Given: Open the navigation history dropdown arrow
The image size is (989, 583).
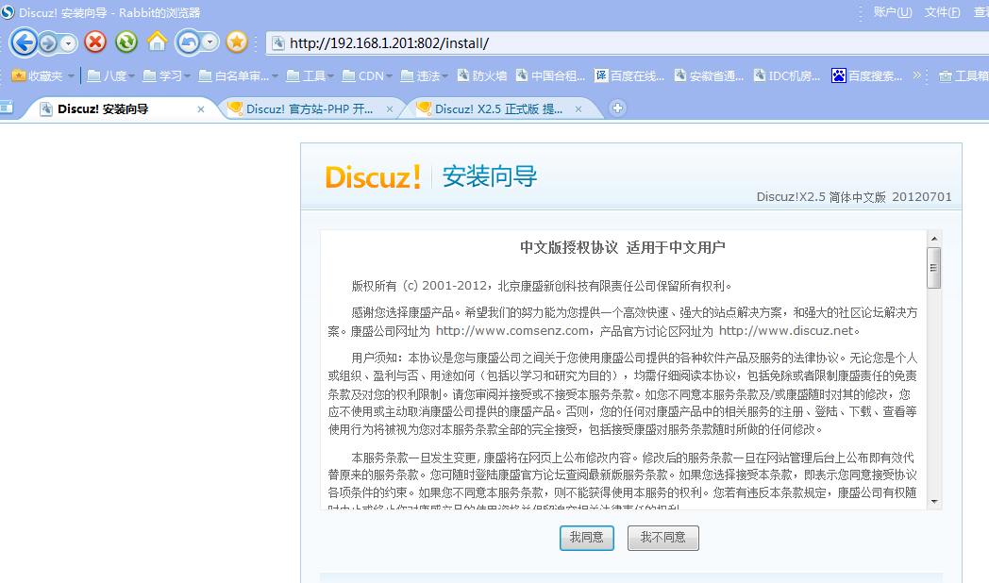Looking at the screenshot, I should [68, 43].
